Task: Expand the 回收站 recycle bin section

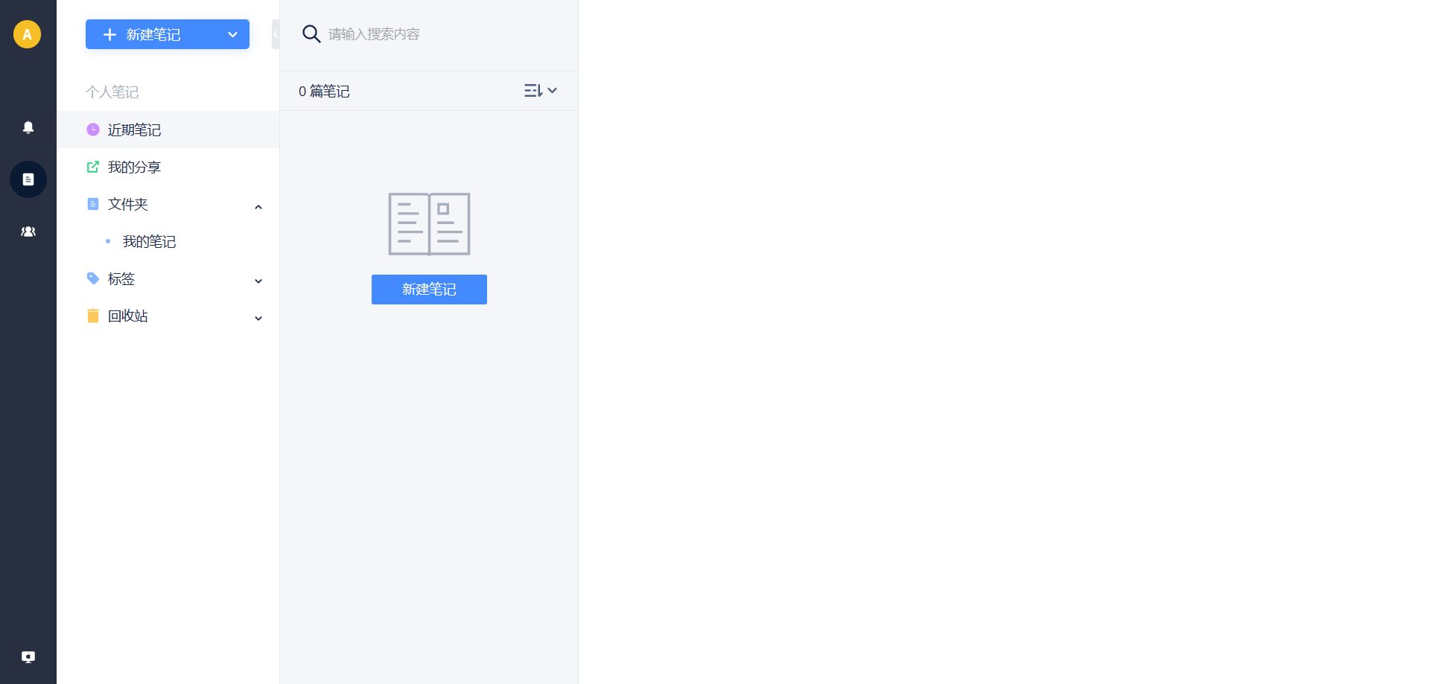Action: (x=258, y=319)
